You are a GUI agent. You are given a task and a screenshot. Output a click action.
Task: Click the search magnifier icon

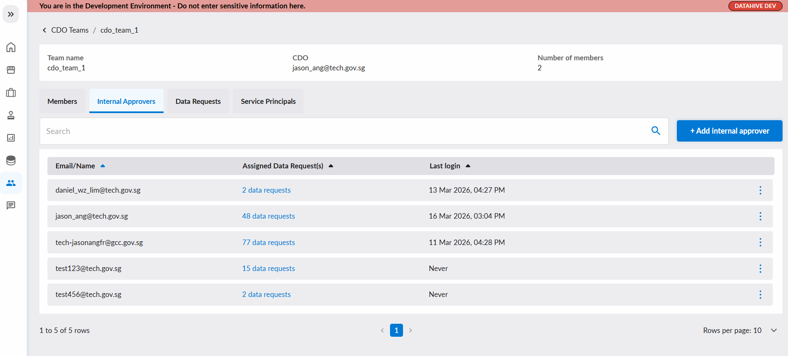(x=656, y=131)
